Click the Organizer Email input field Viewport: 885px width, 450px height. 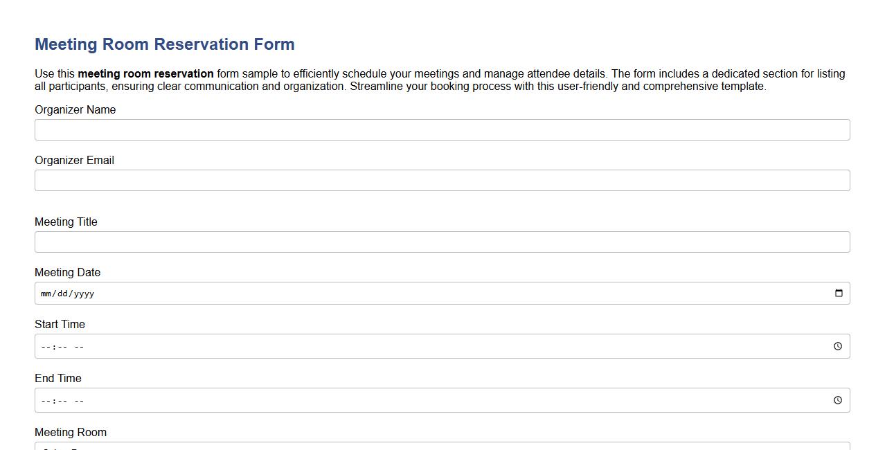point(442,180)
